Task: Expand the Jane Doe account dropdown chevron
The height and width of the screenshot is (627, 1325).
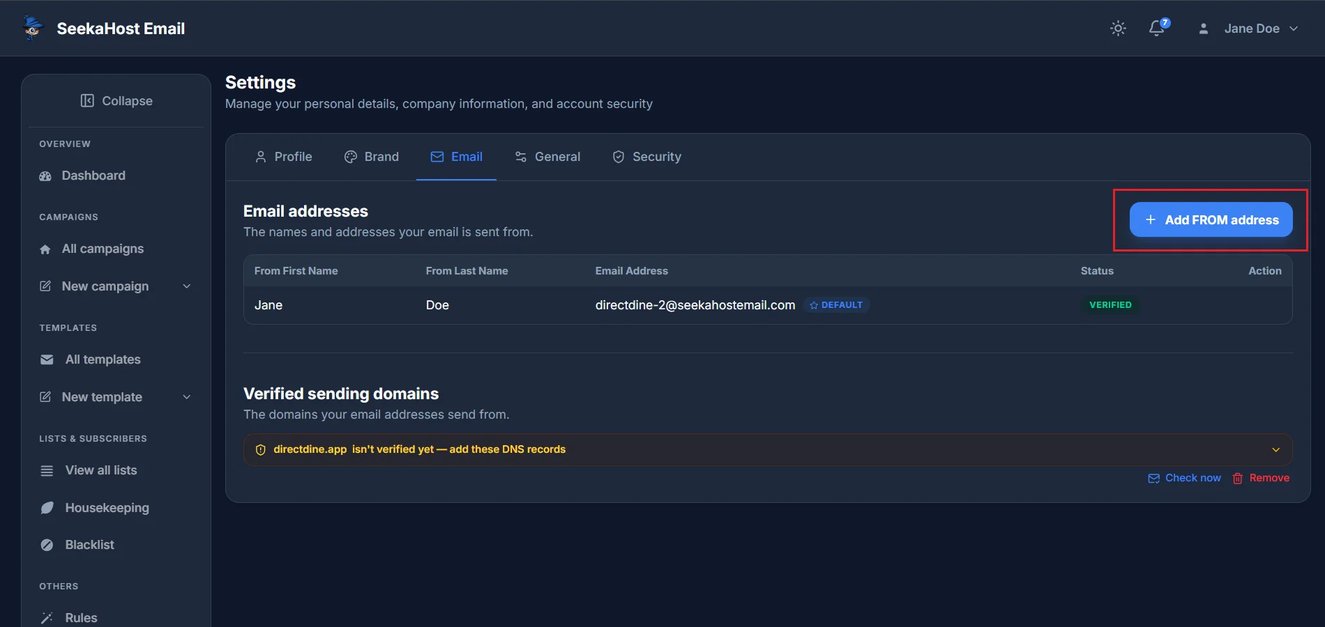Action: [x=1294, y=29]
